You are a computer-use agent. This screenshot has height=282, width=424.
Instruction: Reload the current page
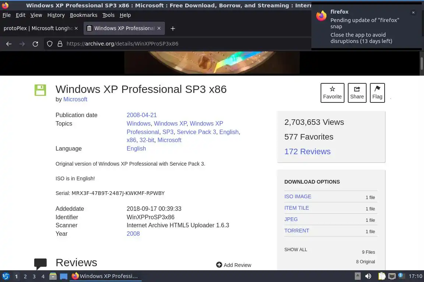coord(35,44)
